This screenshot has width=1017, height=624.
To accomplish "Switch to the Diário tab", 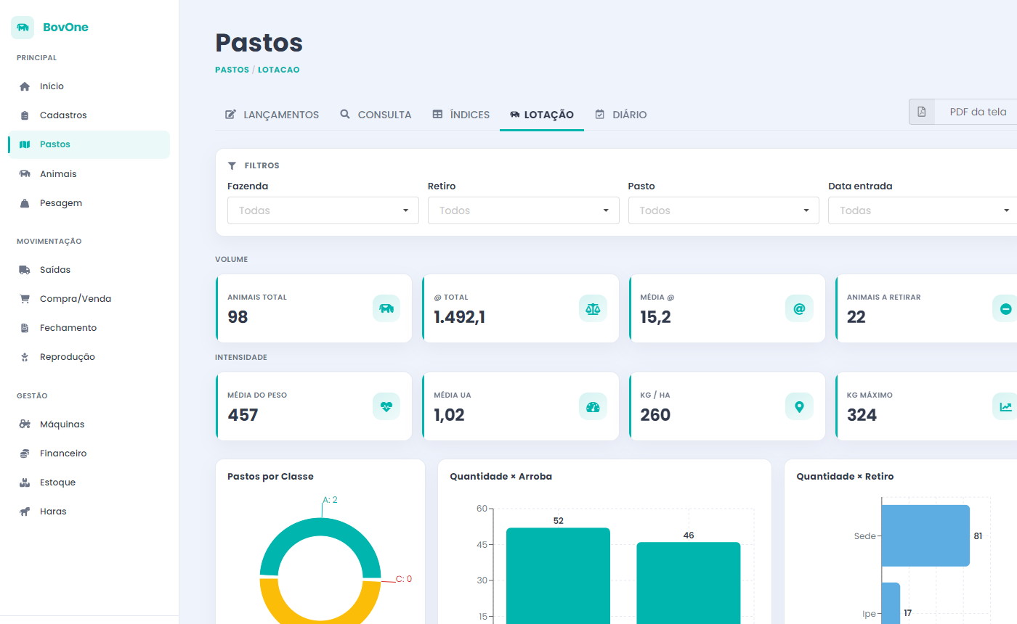I will click(x=620, y=115).
